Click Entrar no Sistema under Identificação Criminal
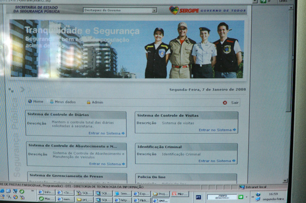 [x=217, y=161]
